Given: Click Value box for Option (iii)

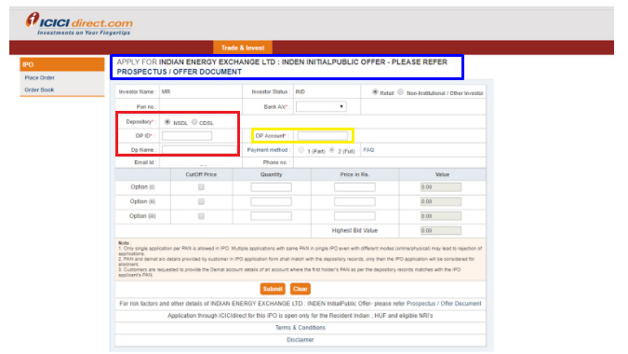Looking at the screenshot, I should point(441,216).
